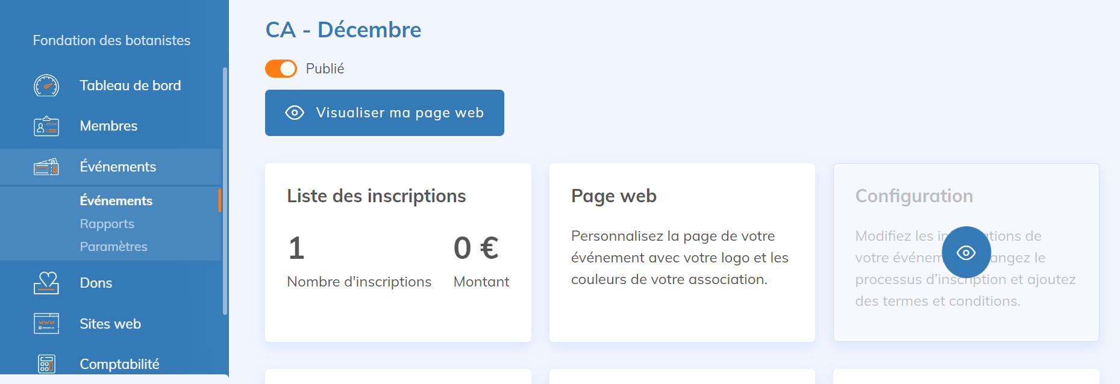Click the eye icon in Visualiser button
The height and width of the screenshot is (384, 1120).
[295, 113]
